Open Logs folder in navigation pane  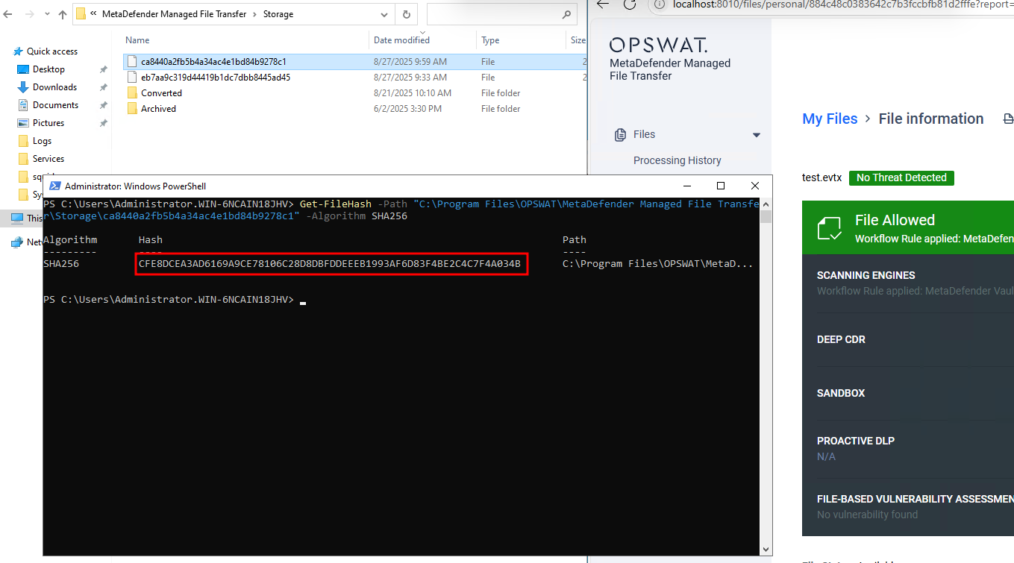pyautogui.click(x=42, y=141)
